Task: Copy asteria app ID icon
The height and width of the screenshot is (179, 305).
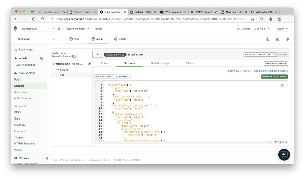Action: pos(41,58)
